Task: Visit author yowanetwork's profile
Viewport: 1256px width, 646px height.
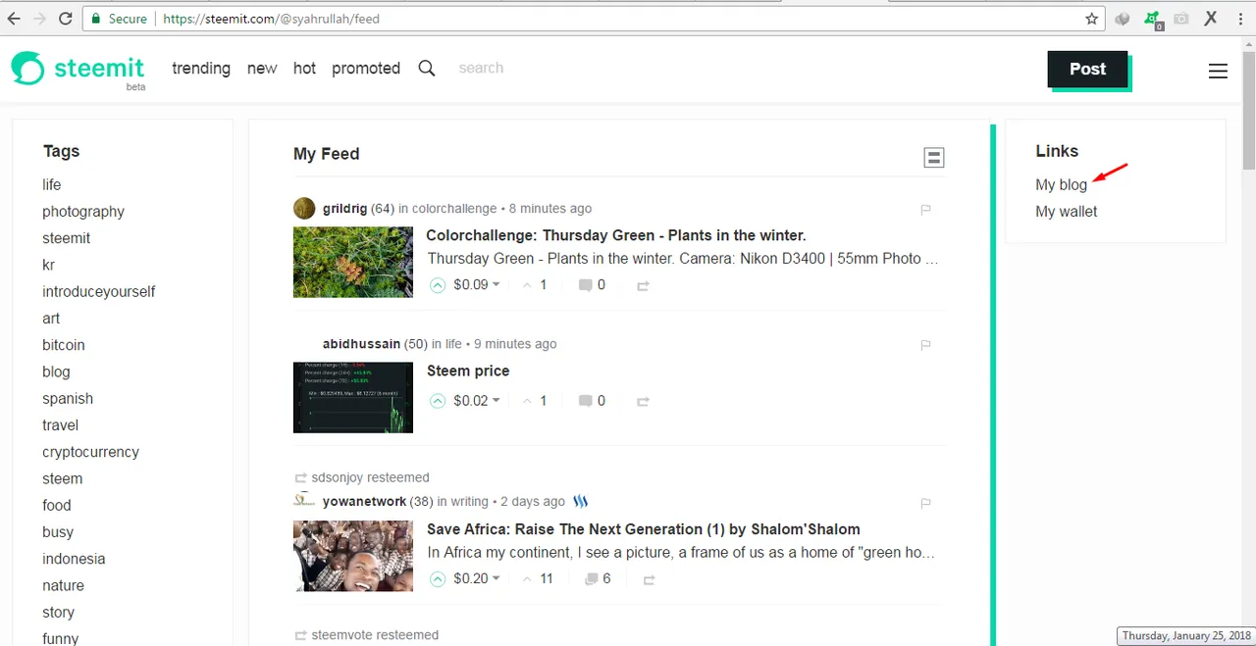Action: tap(364, 502)
